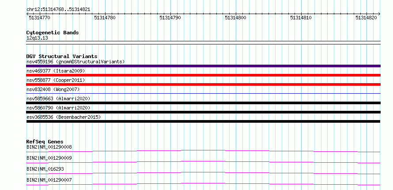The image size is (393, 190).
Task: Open nsv5859663 (Almarri2020) label
Action: [x=58, y=99]
